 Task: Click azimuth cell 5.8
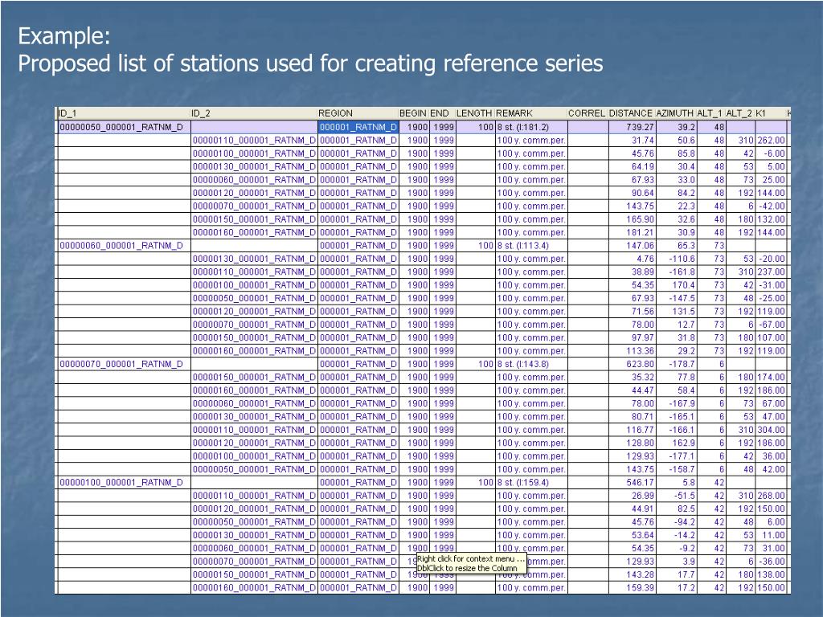tap(675, 483)
